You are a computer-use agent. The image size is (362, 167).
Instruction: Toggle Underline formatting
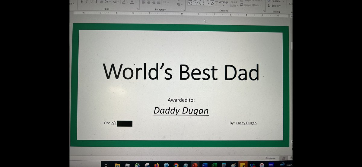(x=92, y=2)
